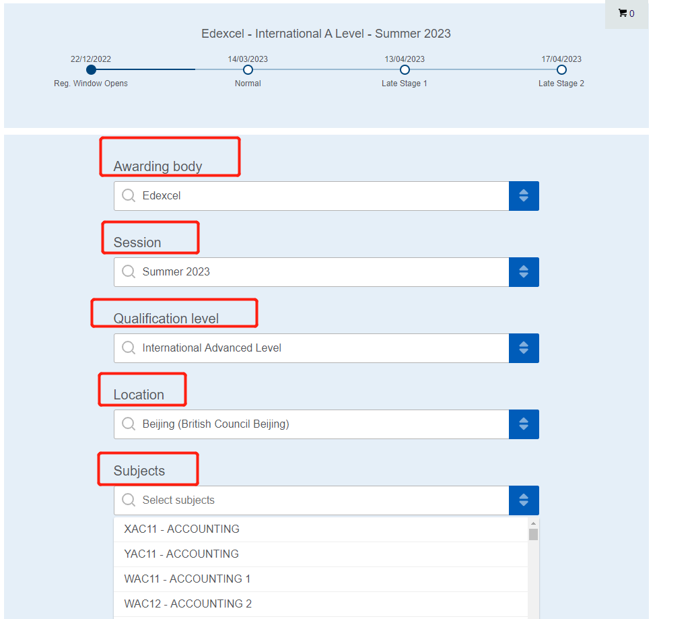The image size is (694, 619).
Task: Click the Reg. Window Opens timeline marker
Action: (91, 69)
